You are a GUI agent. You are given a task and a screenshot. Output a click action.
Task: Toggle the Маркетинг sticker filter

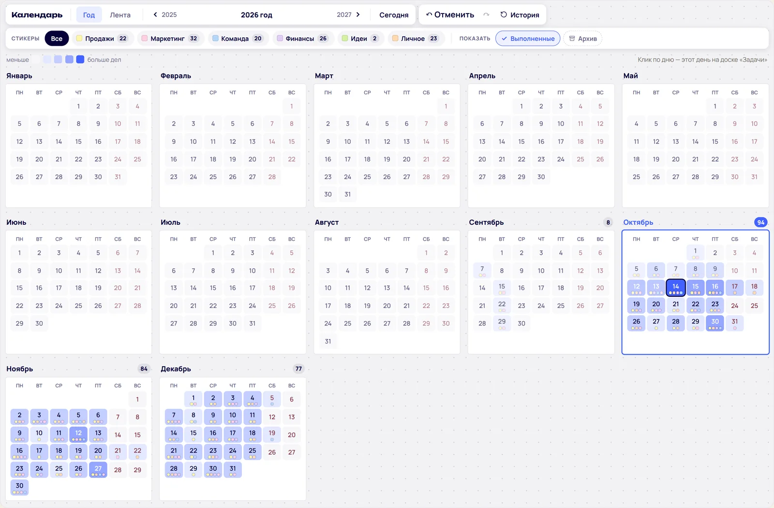169,38
